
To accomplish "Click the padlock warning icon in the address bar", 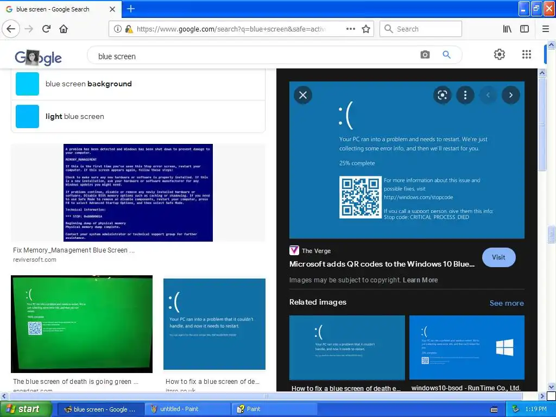I will [x=129, y=29].
